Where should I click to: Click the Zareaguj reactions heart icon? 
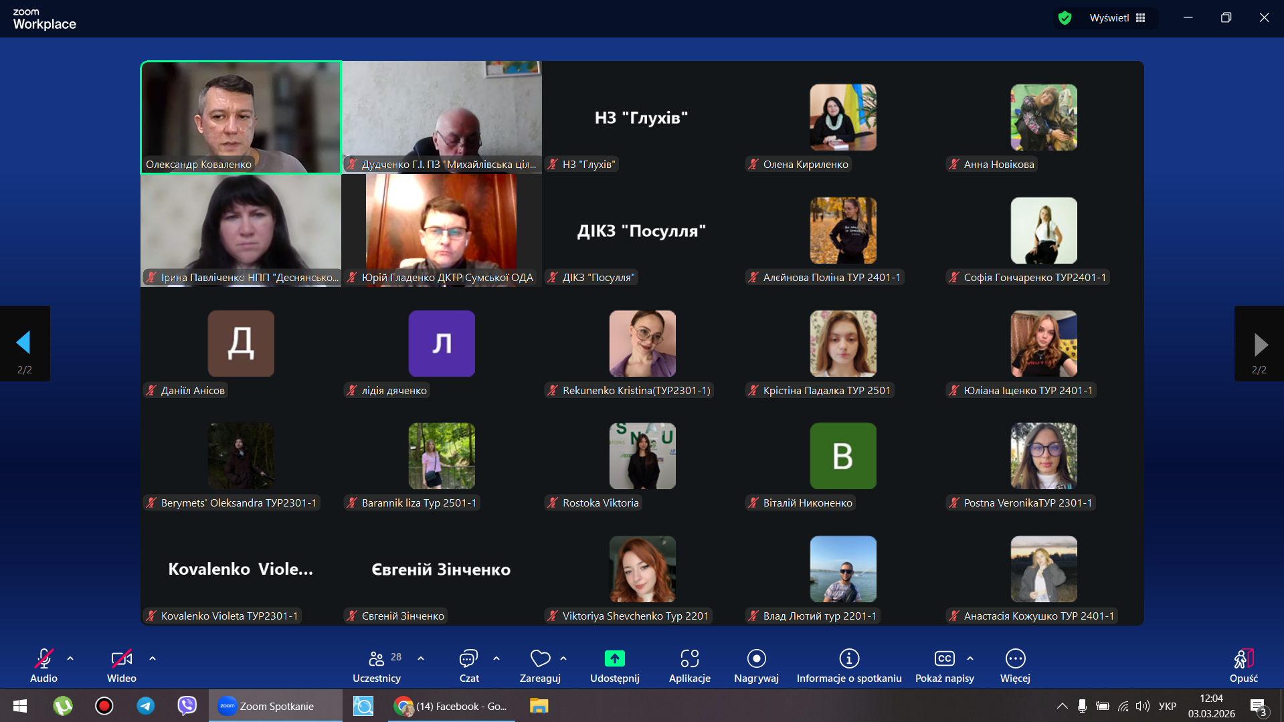(x=539, y=659)
